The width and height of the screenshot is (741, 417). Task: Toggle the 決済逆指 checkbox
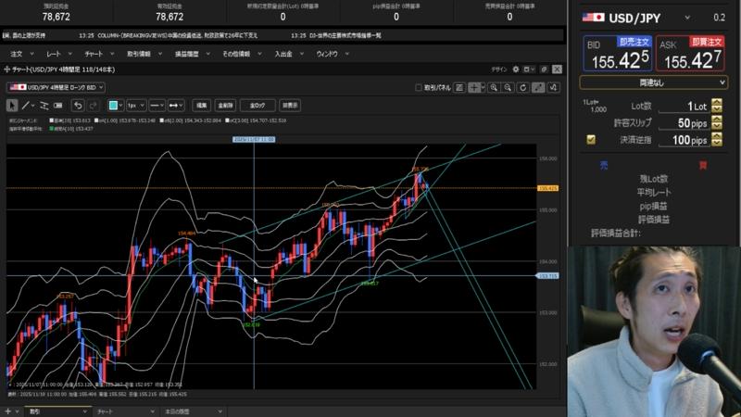click(591, 140)
